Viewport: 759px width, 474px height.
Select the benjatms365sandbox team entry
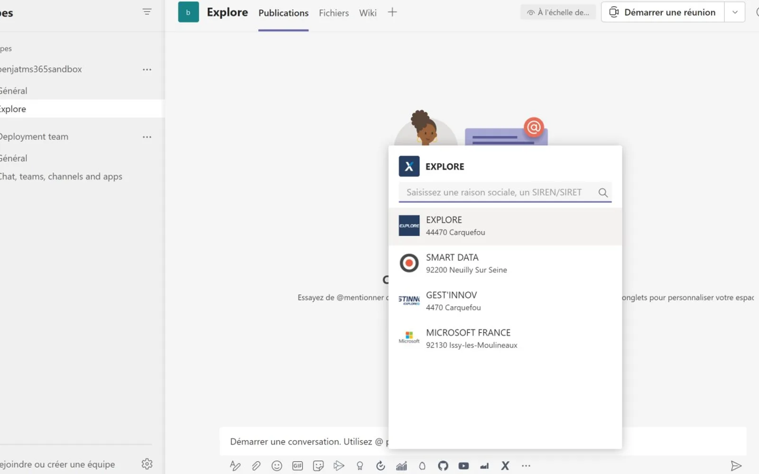tap(41, 69)
